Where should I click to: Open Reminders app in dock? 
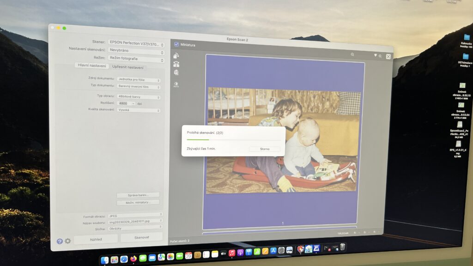tap(206, 254)
